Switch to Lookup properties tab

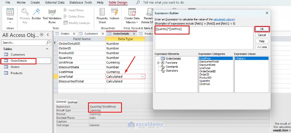point(72,102)
